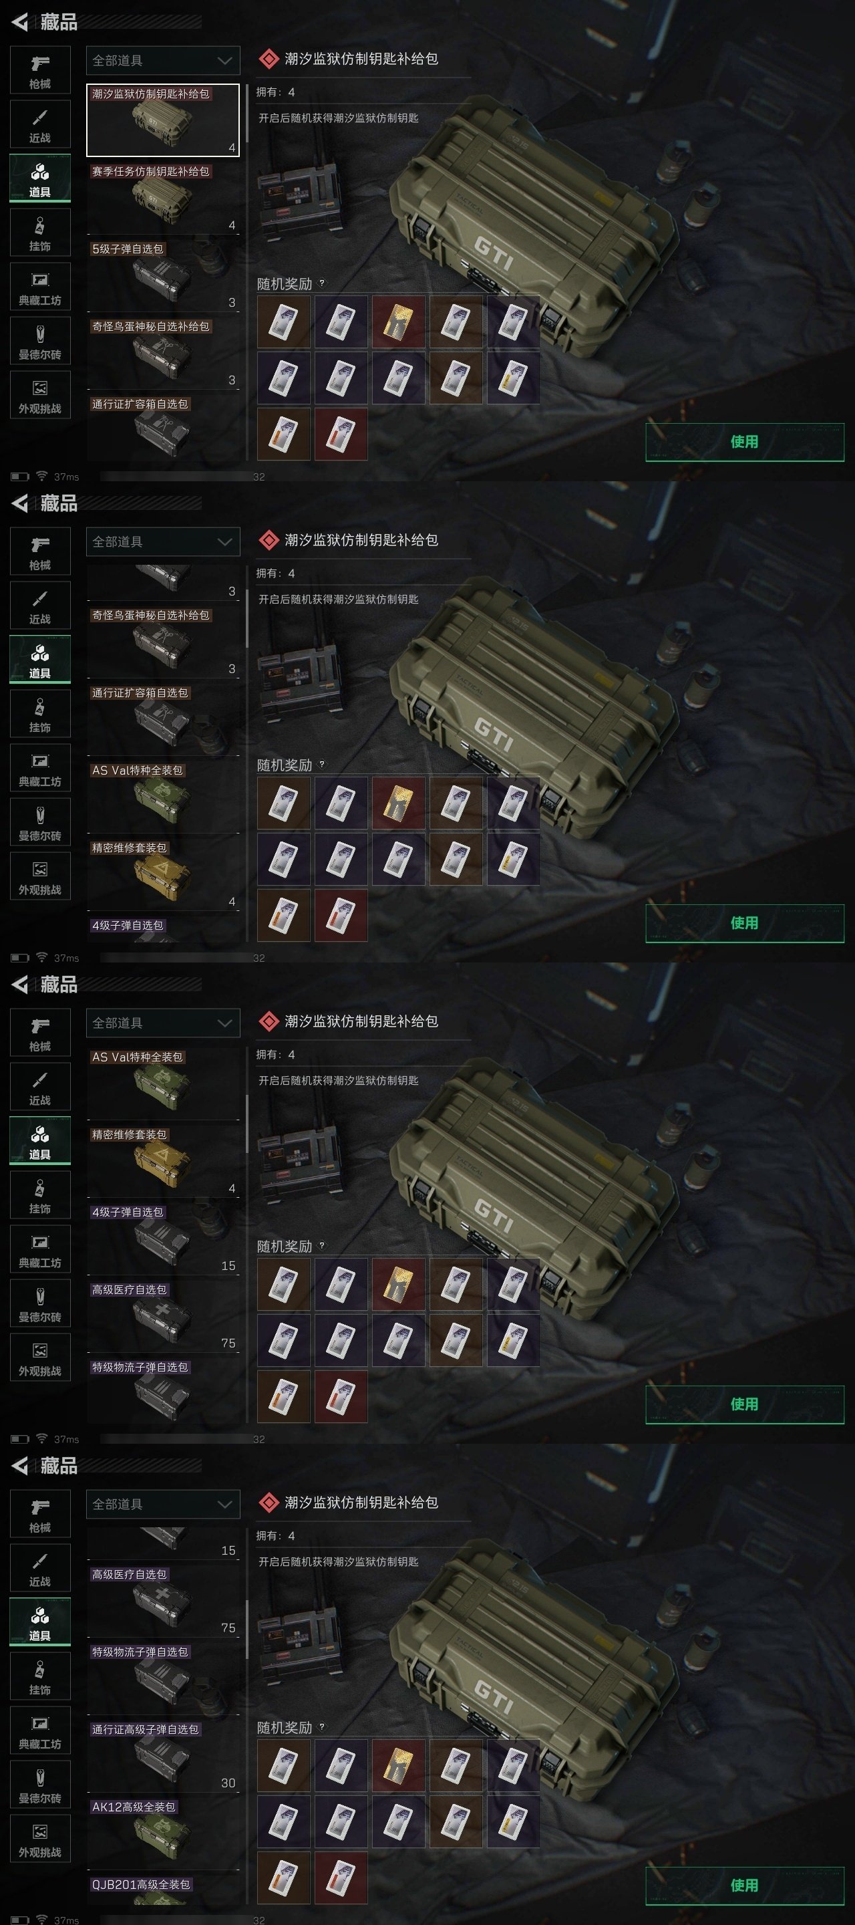
Task: Open 挂饰 charms category in top panel
Action: click(40, 233)
